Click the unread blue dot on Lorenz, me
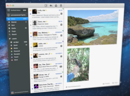130x96 pixels. [31, 58]
